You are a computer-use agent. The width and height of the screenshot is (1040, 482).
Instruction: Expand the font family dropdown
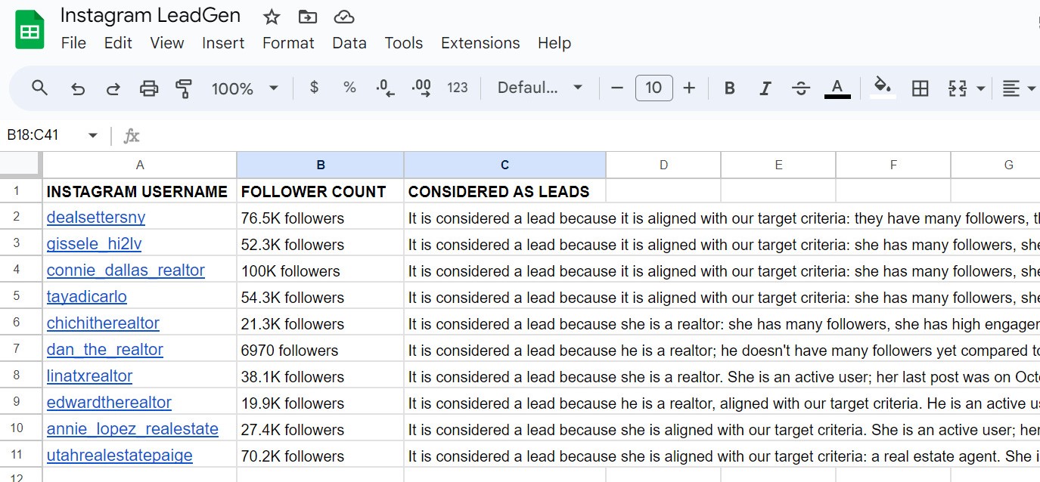540,88
